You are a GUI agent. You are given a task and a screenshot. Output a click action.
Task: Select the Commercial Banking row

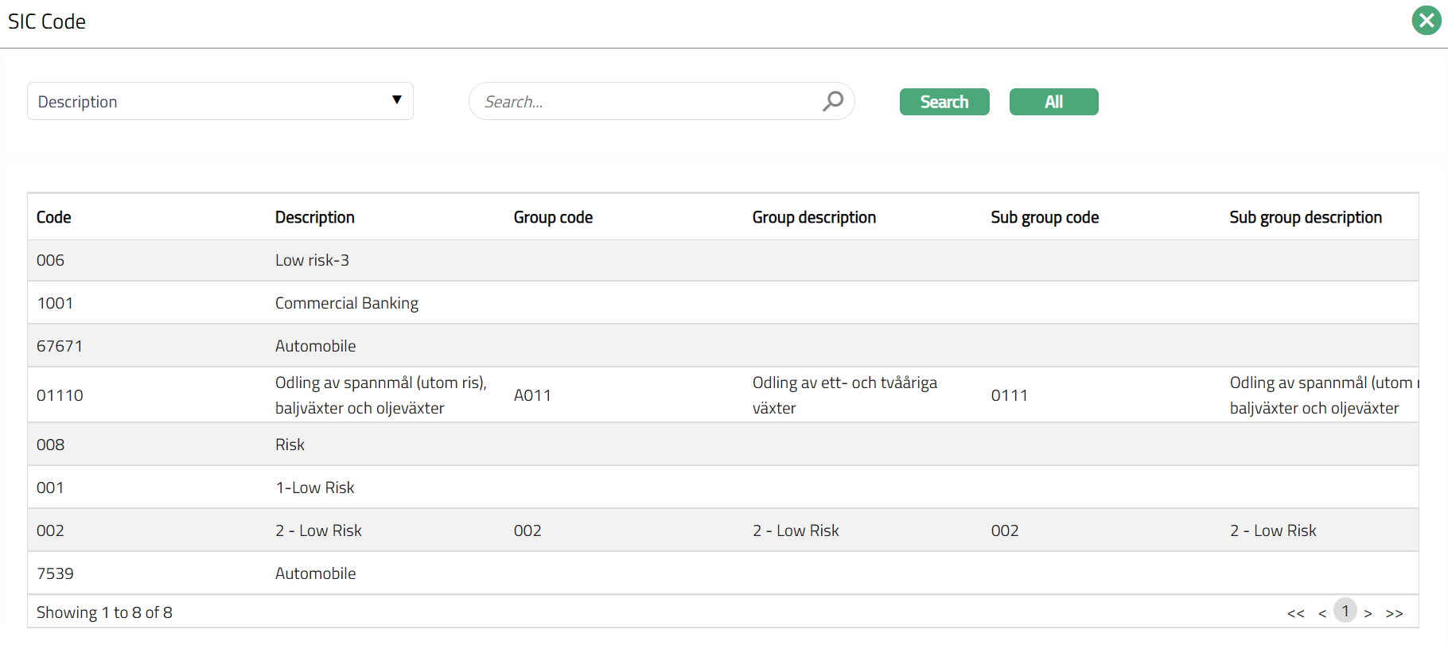347,303
